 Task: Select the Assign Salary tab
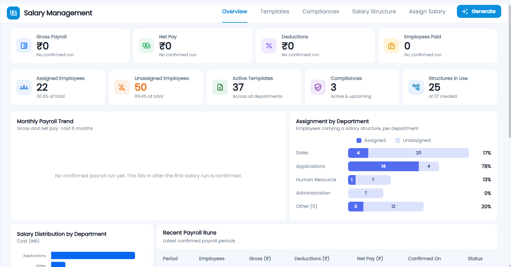point(427,11)
